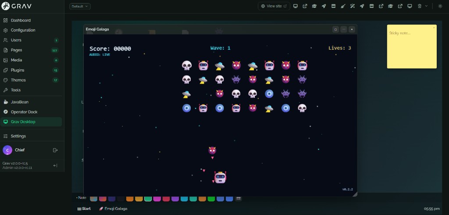
Task: Select the crimson red wallpaper swatch
Action: point(166,199)
